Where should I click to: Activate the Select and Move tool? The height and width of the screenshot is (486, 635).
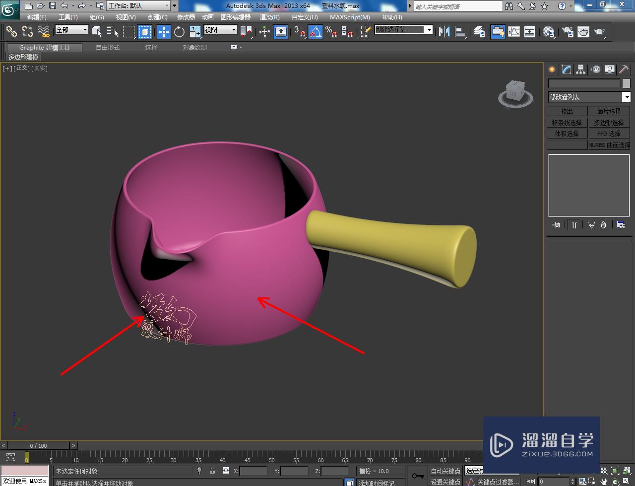164,32
